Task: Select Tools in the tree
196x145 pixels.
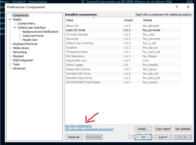Action: [16, 64]
